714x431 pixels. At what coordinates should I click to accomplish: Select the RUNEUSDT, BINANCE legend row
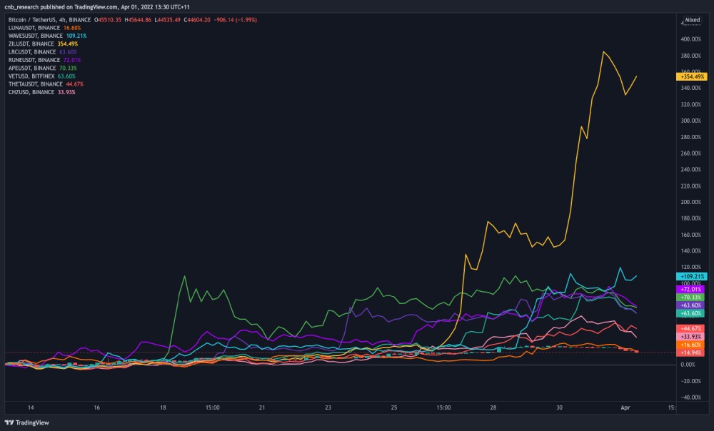click(44, 60)
